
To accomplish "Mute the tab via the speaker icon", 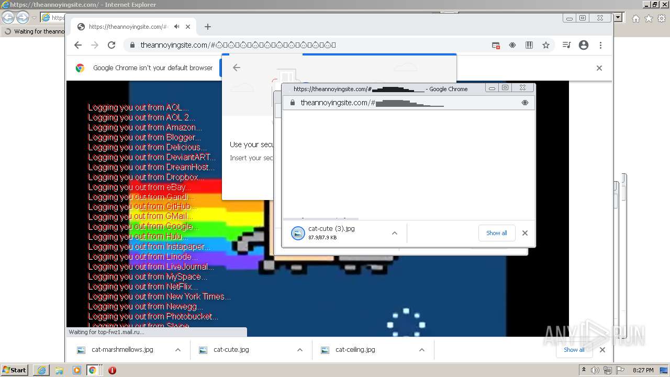I will (x=177, y=27).
